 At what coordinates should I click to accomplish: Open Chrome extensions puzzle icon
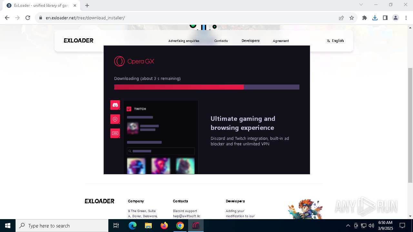[365, 18]
